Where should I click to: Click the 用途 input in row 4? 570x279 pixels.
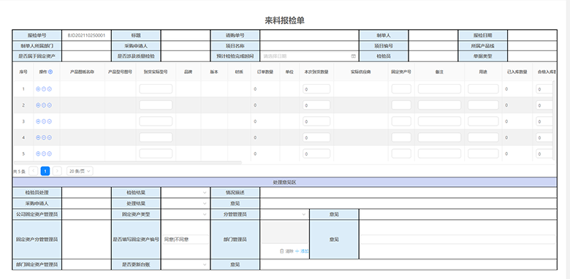click(x=483, y=137)
